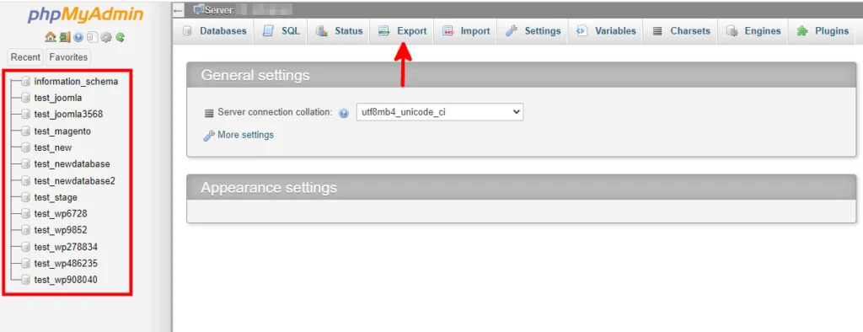Viewport: 863px width, 332px height.
Task: Click the database icon beside information_schema
Action: point(25,82)
